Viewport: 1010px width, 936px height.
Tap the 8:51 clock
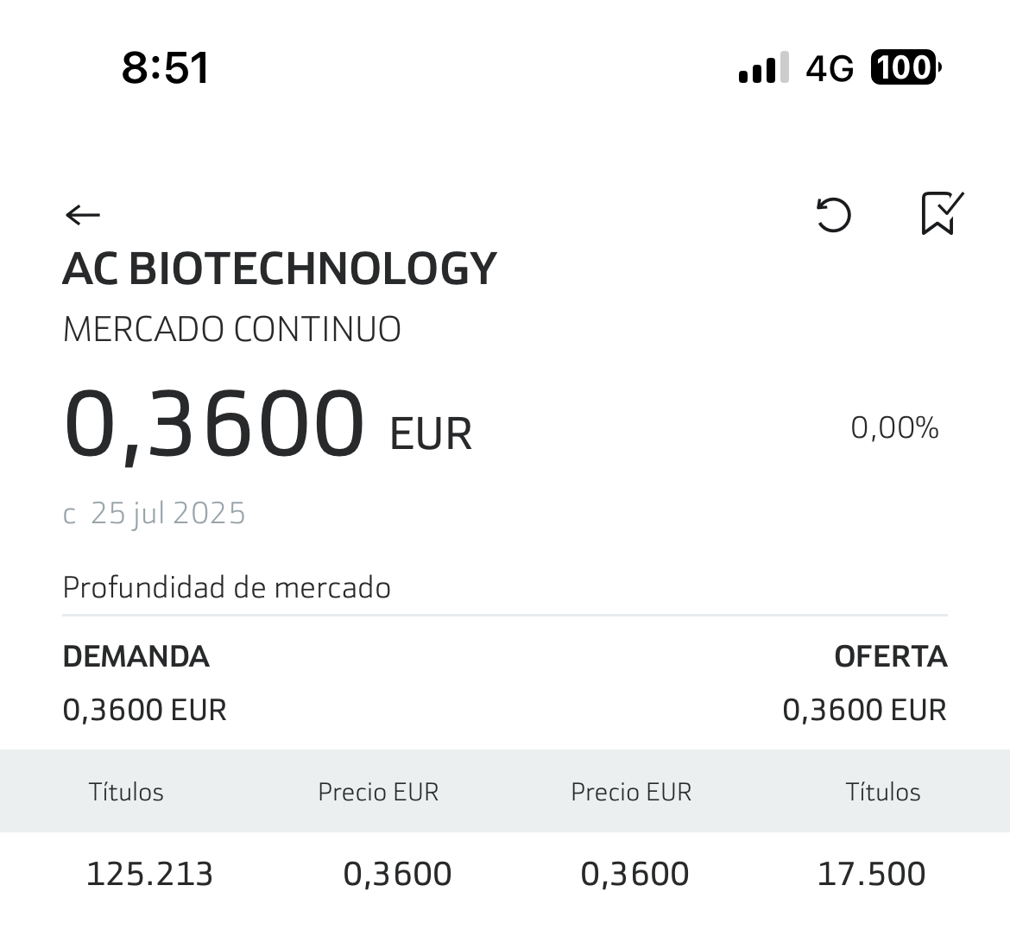pos(165,67)
